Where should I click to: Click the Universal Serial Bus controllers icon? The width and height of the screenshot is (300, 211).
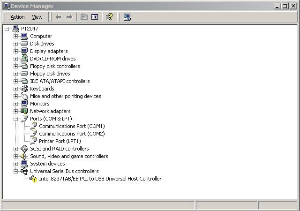click(24, 171)
